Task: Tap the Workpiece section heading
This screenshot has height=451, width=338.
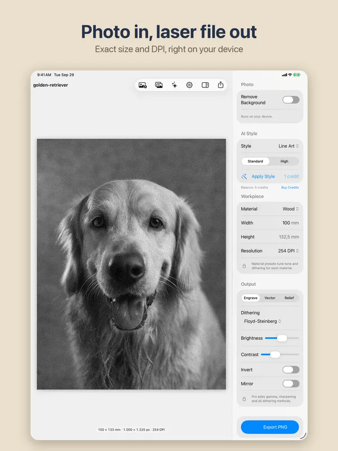Action: click(x=252, y=196)
